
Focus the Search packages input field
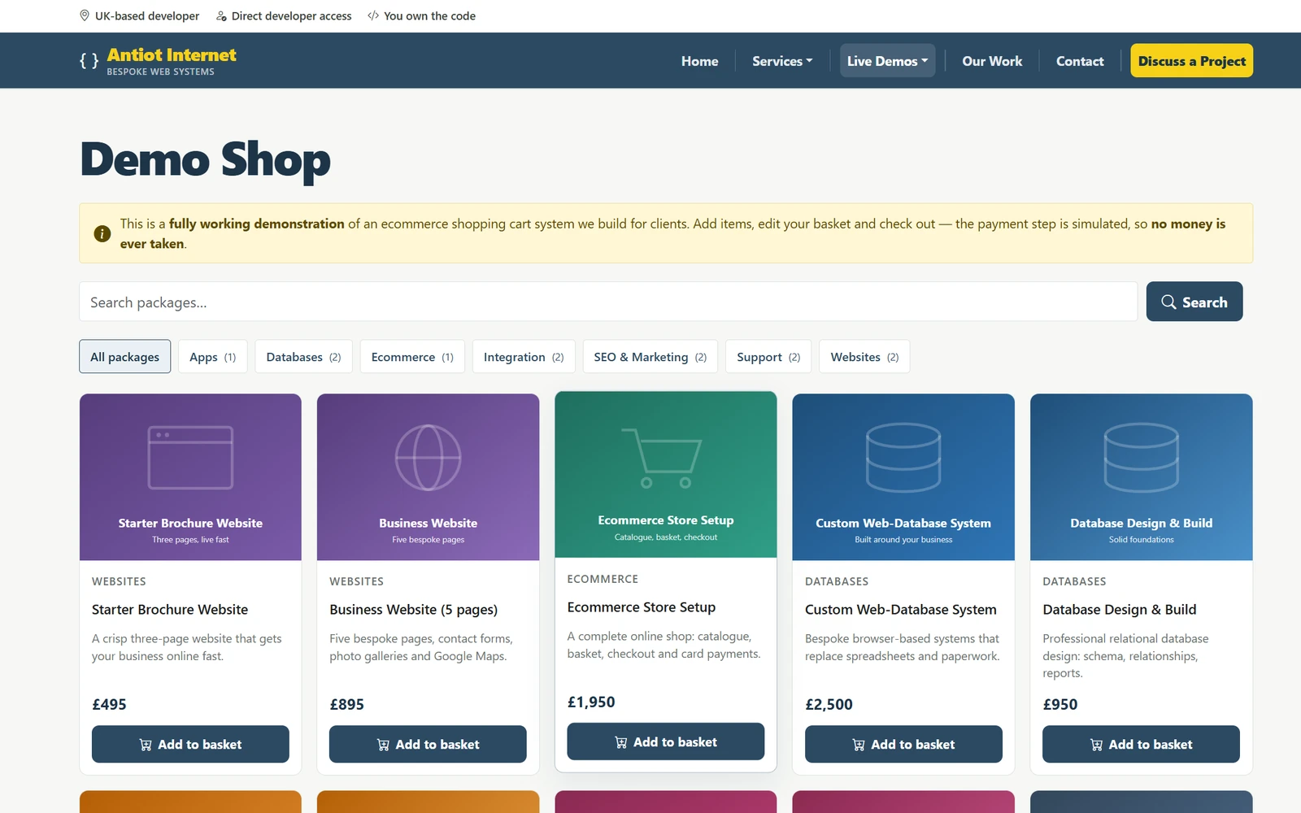[608, 302]
